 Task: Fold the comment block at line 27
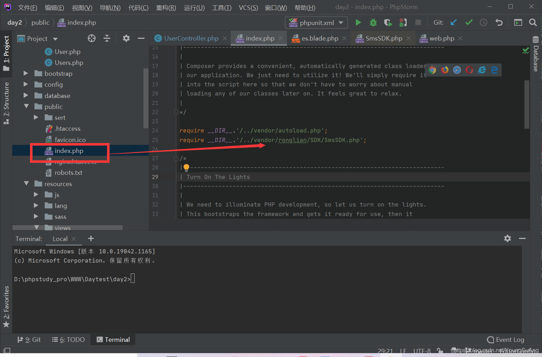click(x=176, y=159)
